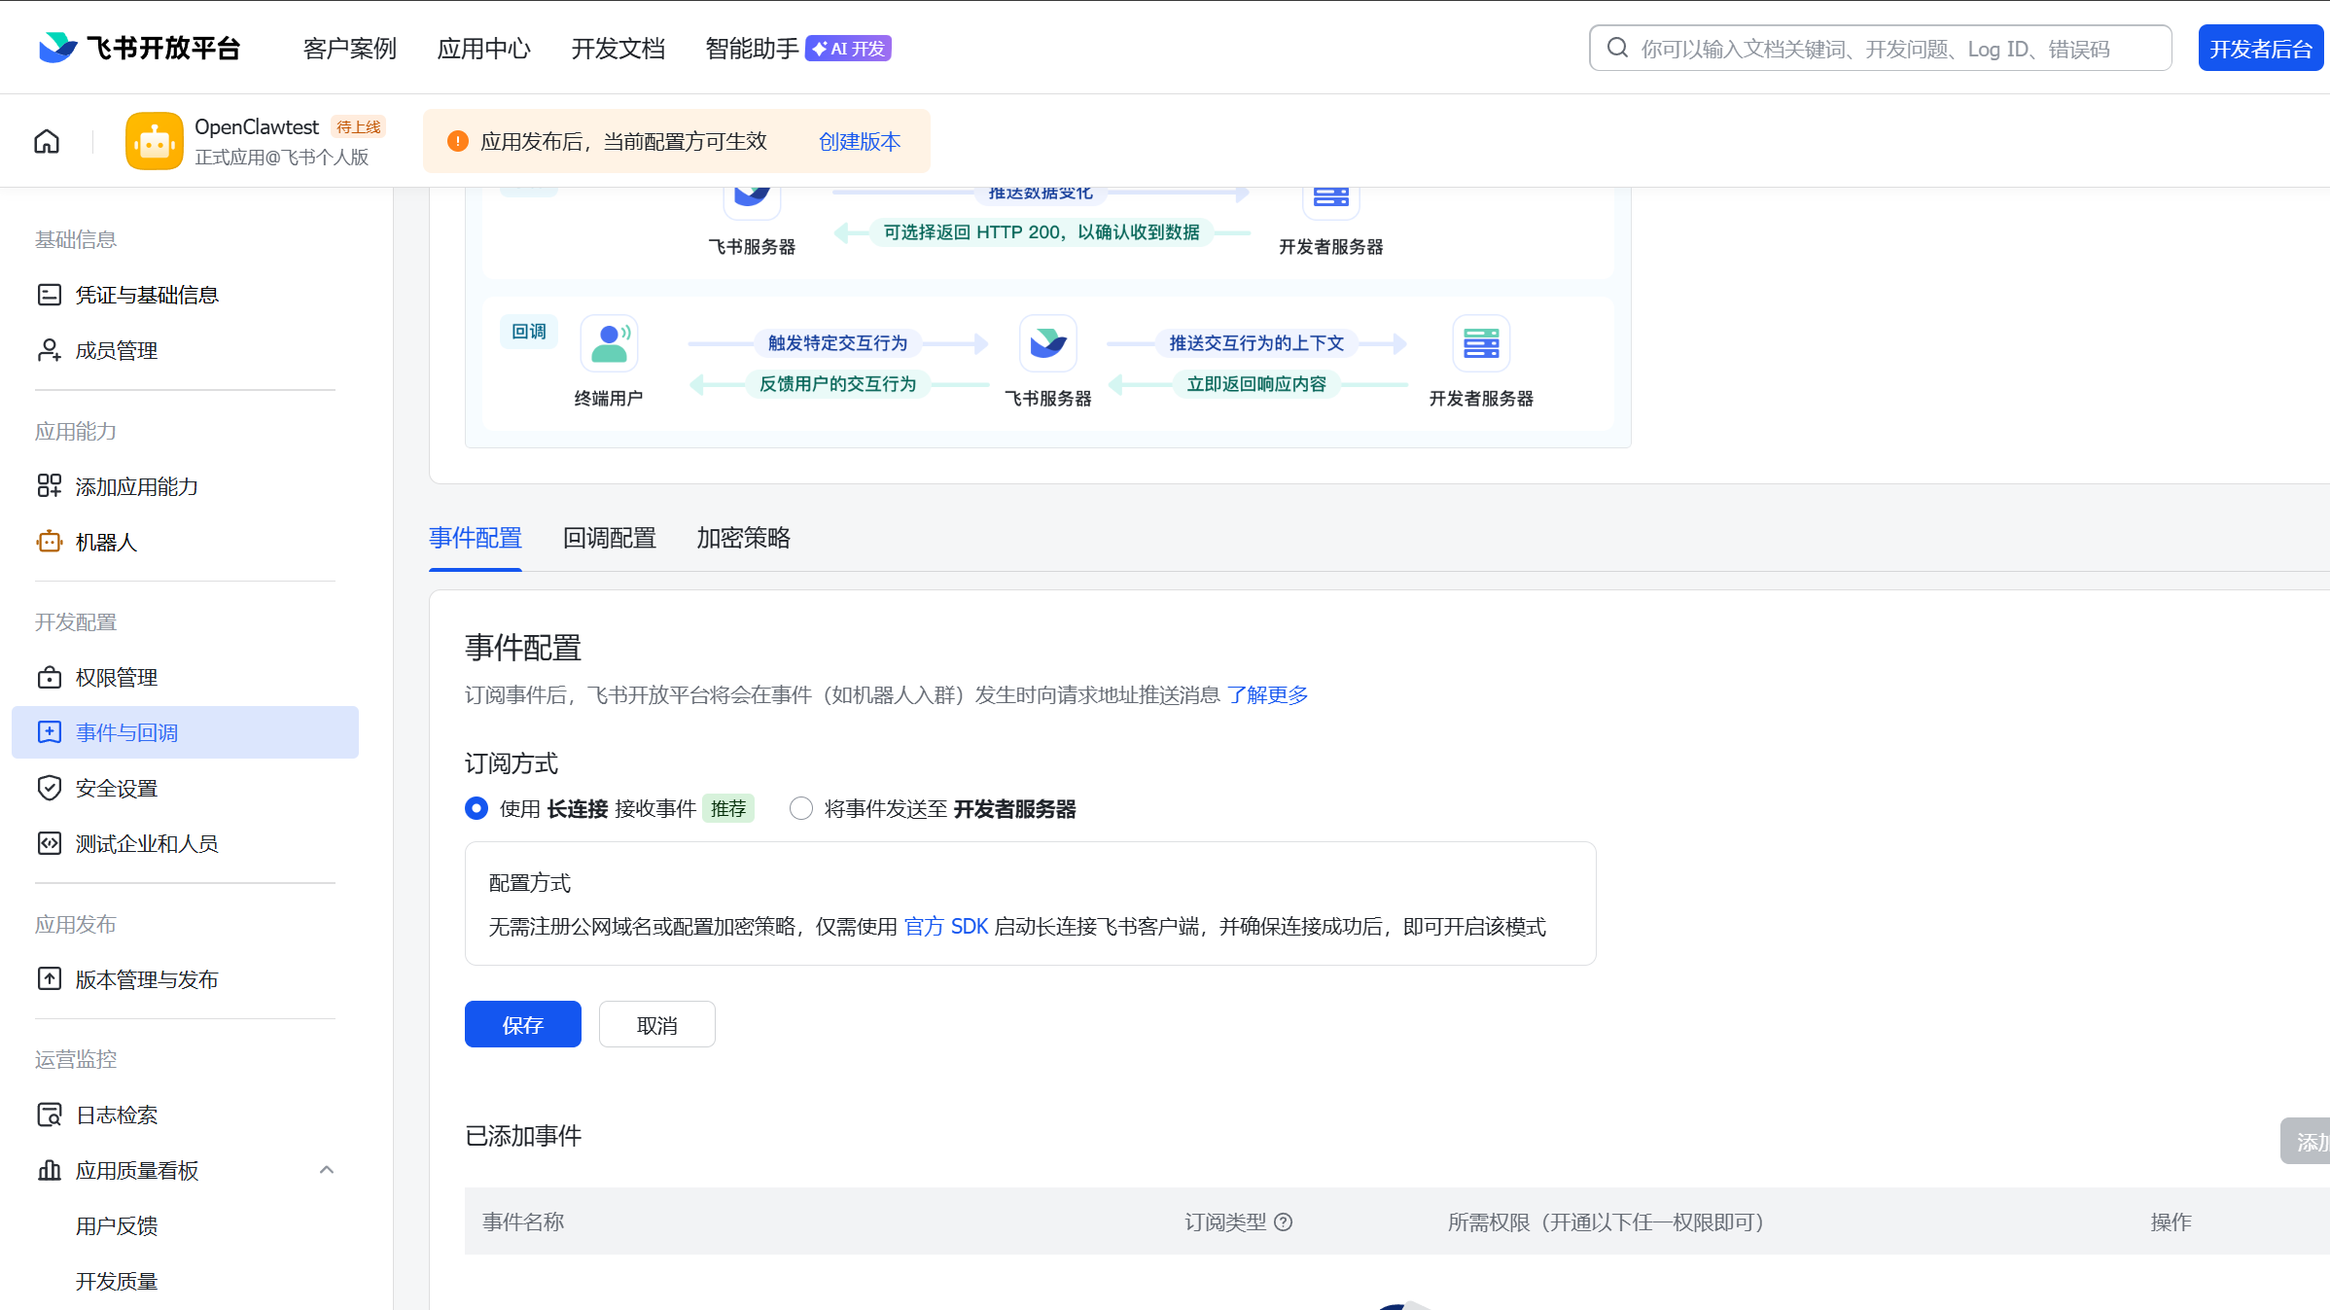Open 权限管理 permission icon
This screenshot has height=1310, width=2330.
(x=49, y=677)
